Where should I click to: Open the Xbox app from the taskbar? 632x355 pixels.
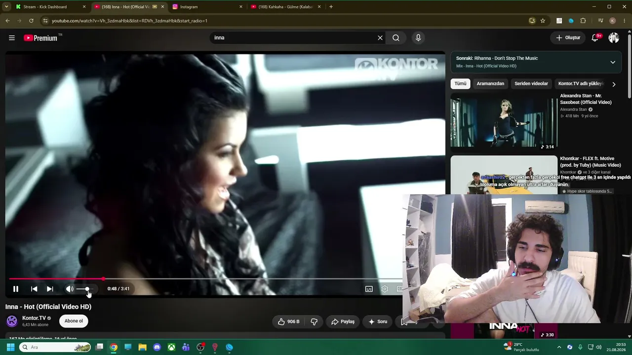(171, 347)
